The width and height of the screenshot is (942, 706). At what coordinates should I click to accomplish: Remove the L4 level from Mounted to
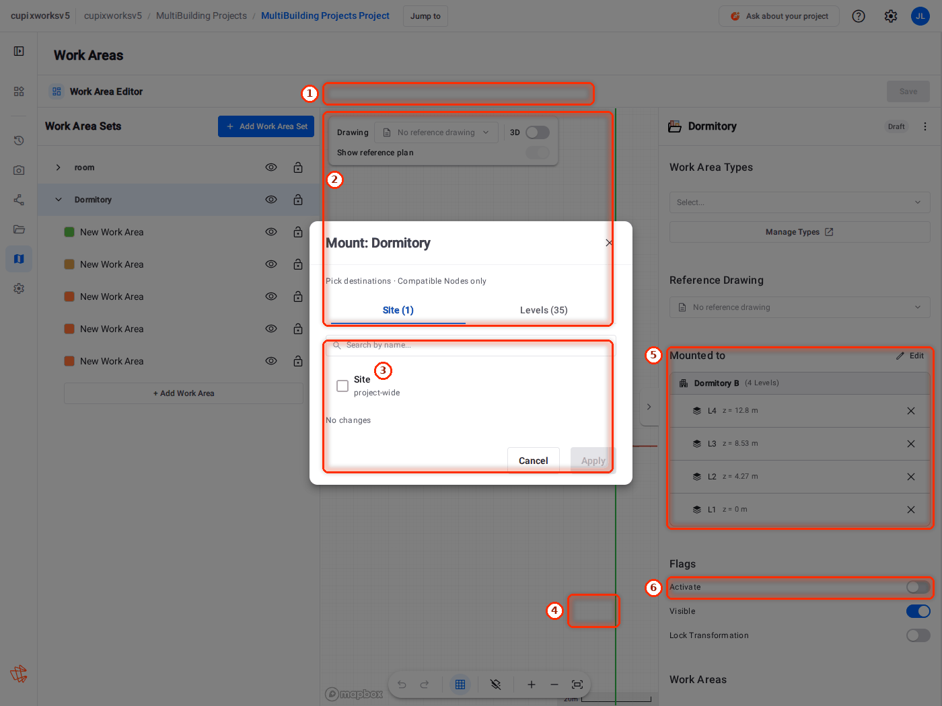point(911,411)
